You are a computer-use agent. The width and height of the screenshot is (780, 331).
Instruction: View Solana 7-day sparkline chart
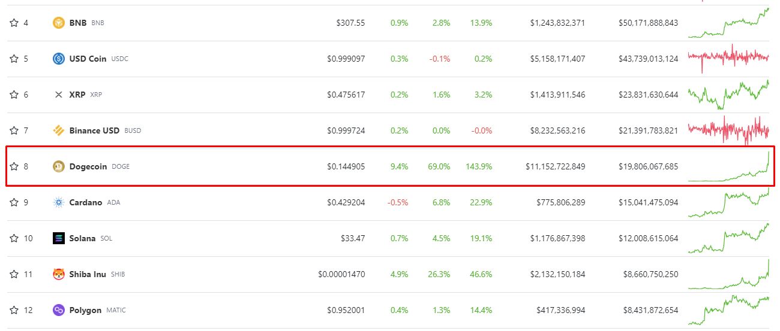click(728, 238)
